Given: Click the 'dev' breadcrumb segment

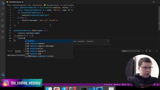Looking at the screenshot, I should [x=29, y=5].
